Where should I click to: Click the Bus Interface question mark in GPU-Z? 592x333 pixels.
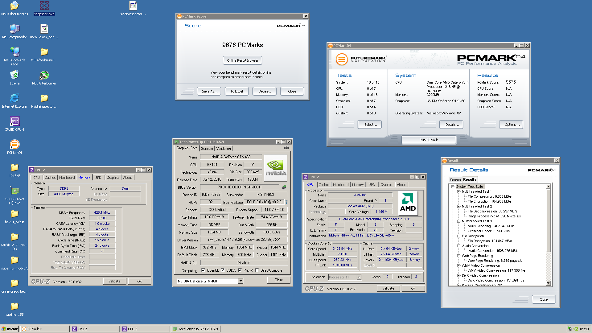pos(286,202)
